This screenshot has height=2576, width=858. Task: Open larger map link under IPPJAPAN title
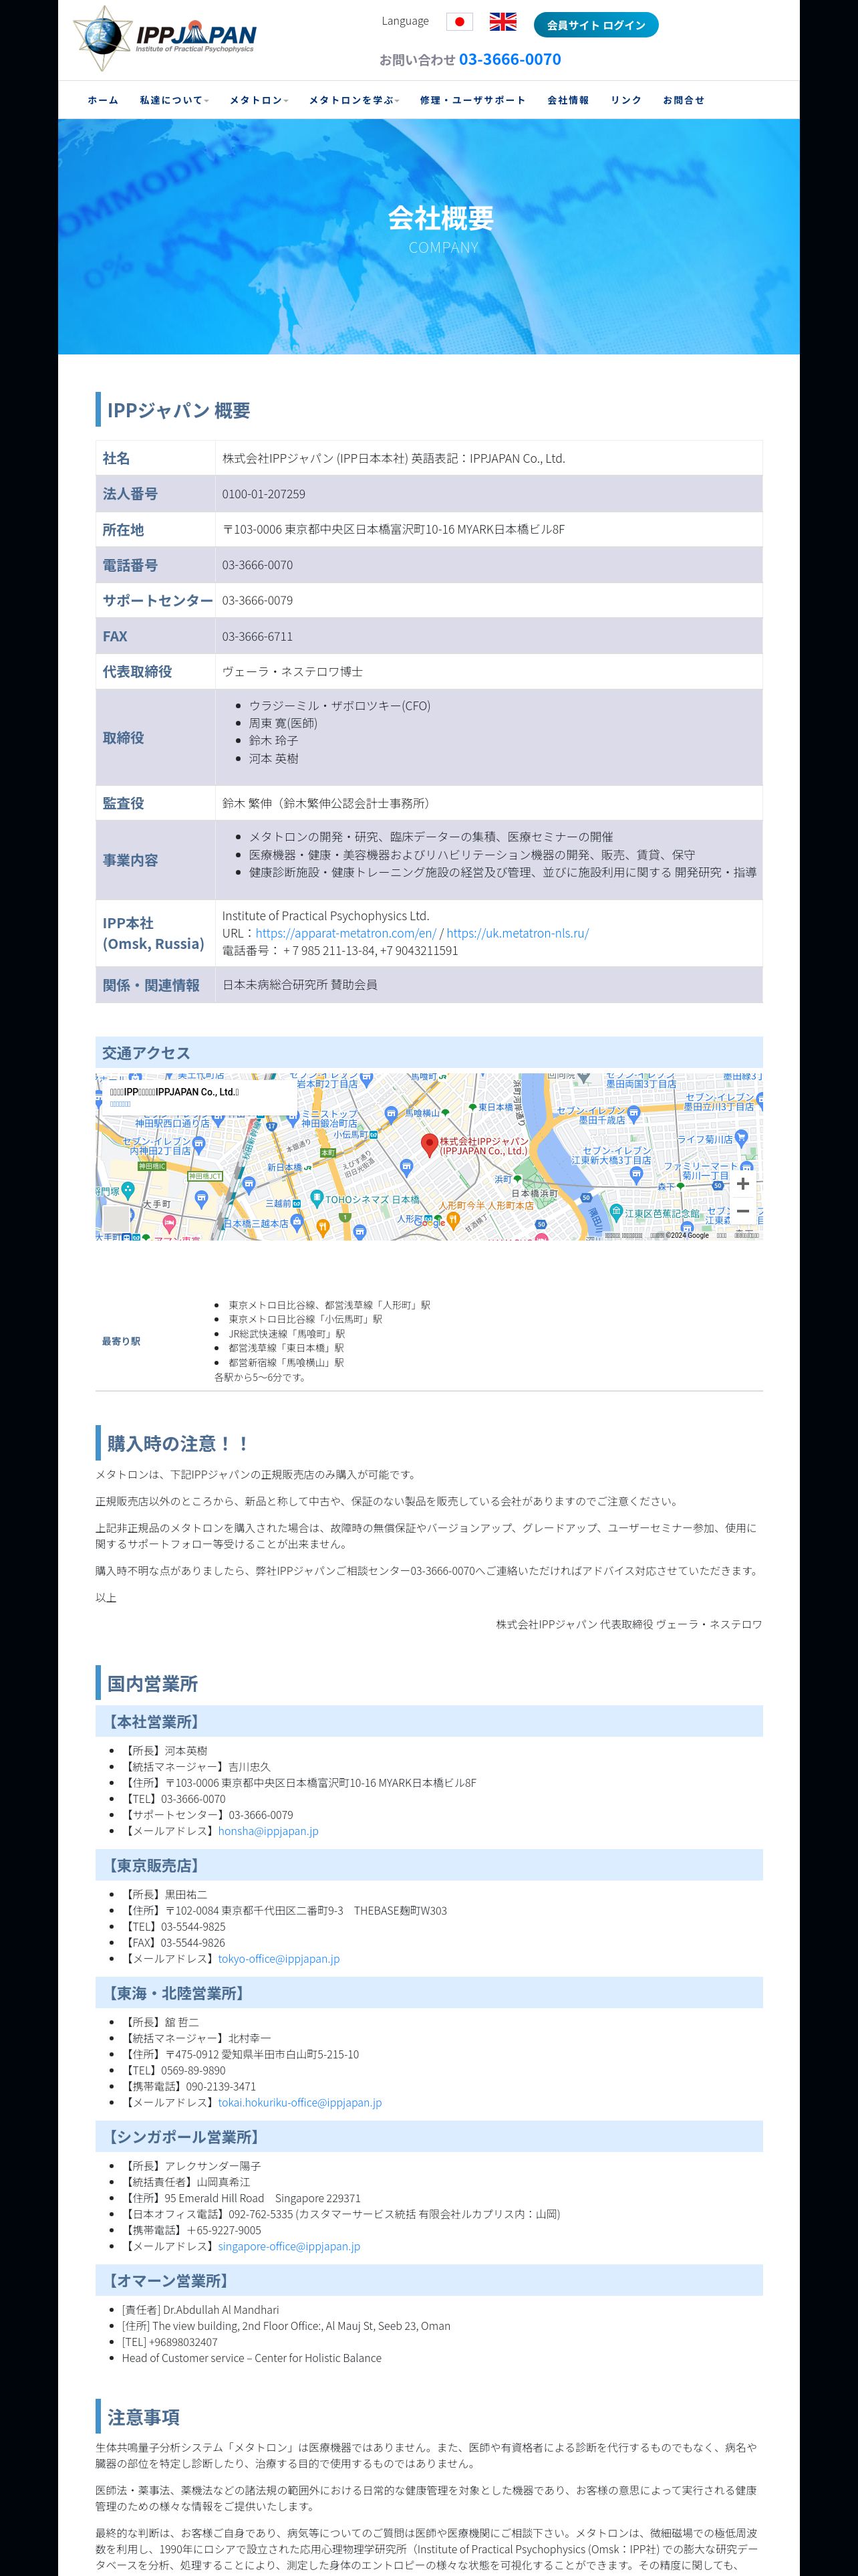tap(120, 1104)
